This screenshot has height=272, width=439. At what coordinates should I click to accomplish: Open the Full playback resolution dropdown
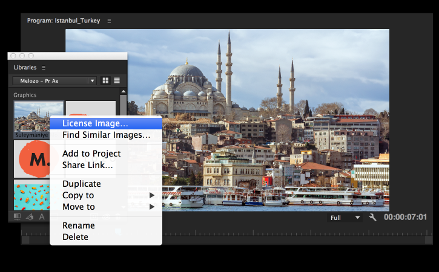[x=345, y=218]
